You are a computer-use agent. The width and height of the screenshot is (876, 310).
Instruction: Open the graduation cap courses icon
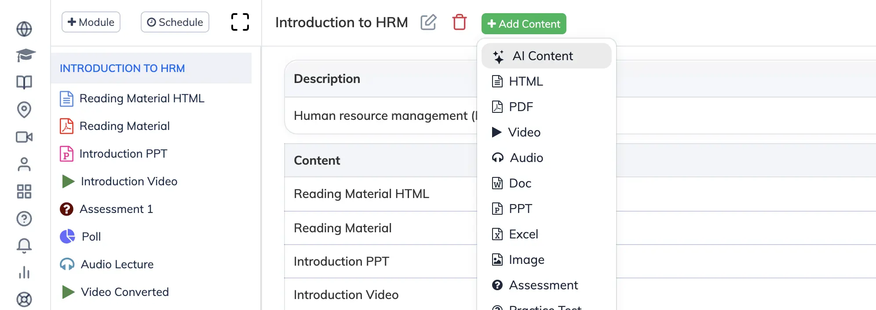[25, 55]
